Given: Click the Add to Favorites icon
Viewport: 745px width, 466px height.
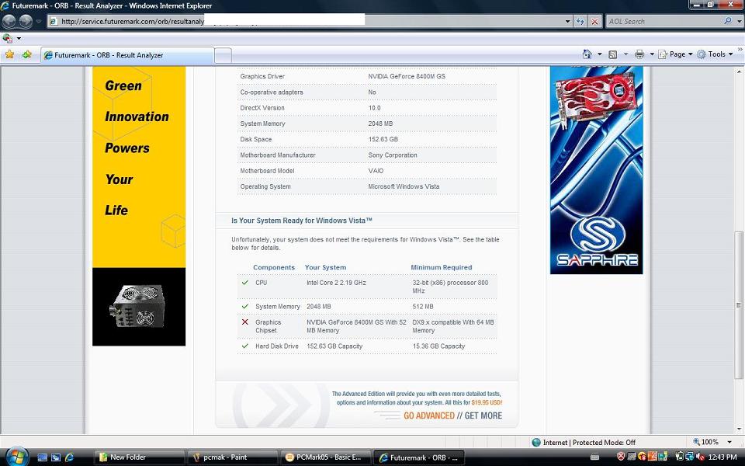Looking at the screenshot, I should (x=26, y=54).
